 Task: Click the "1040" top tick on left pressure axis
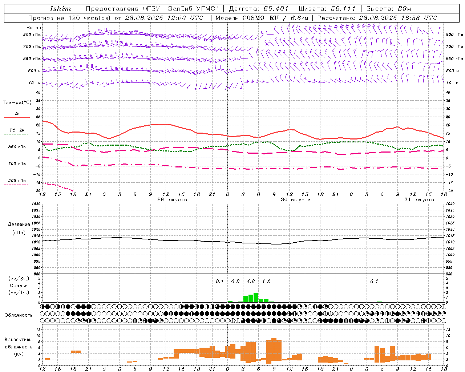coord(36,204)
